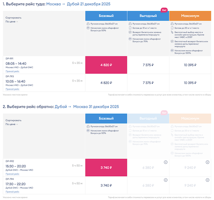This screenshot has height=200, width=214.
Task: Select the 4 820 ₽ Базовый fare for DP-793
Action: pos(106,83)
